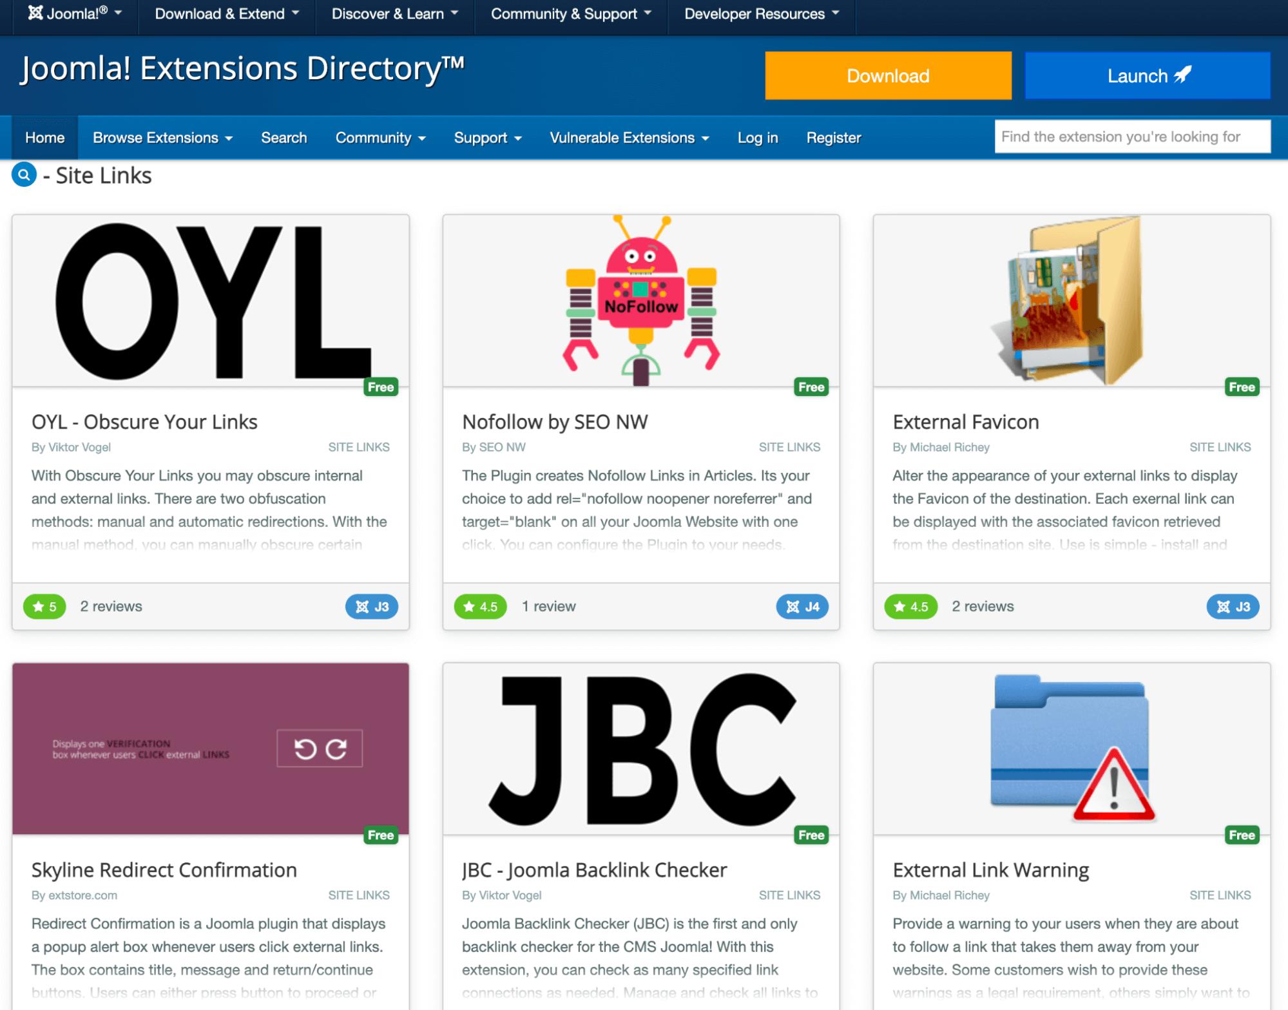
Task: Click 'By Michael Richey' on External Favicon card
Action: pos(941,447)
